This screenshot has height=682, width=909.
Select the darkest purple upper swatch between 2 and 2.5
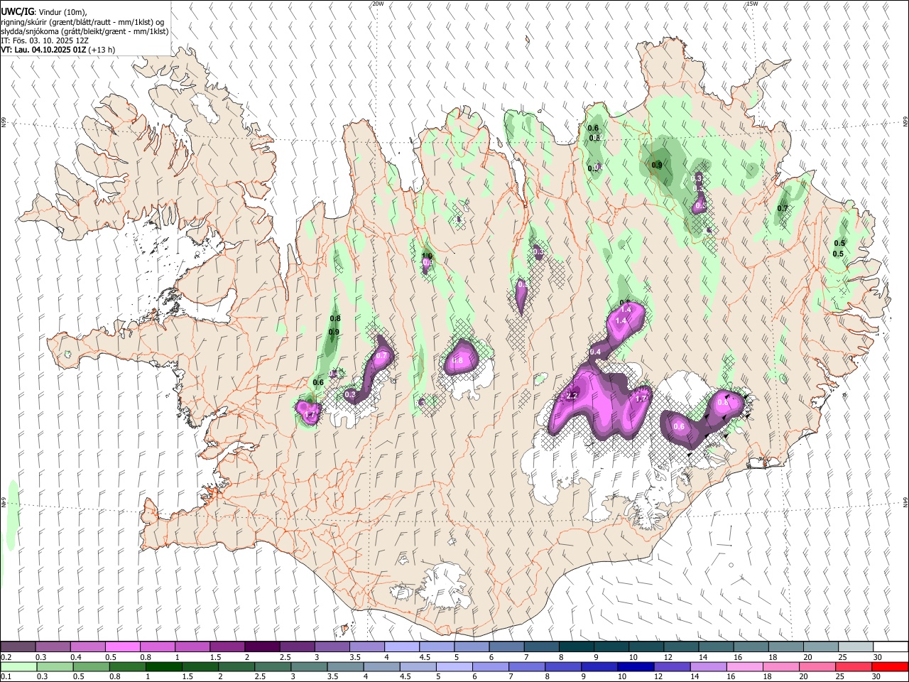262,647
